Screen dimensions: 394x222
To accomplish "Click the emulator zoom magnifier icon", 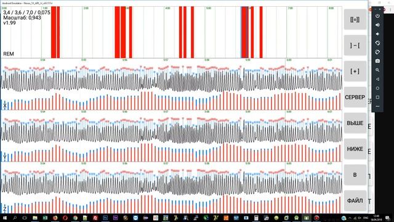I will point(377,70).
